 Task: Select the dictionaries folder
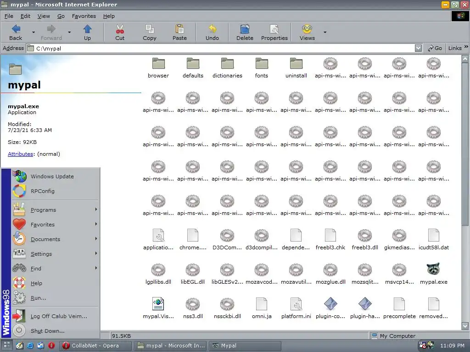click(x=227, y=68)
